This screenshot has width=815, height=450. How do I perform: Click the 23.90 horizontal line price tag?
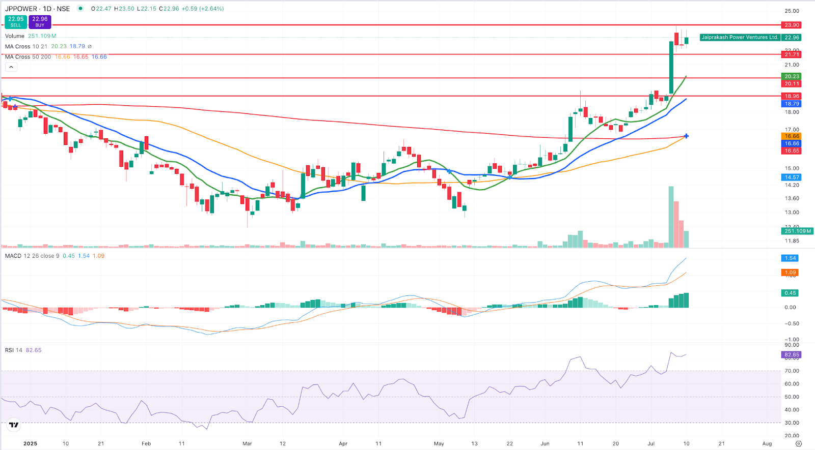point(792,25)
